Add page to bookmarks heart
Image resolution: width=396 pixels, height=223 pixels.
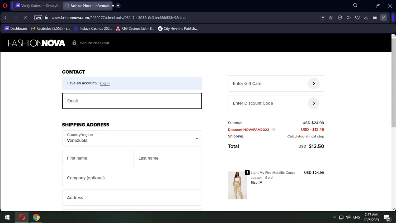pos(357,18)
